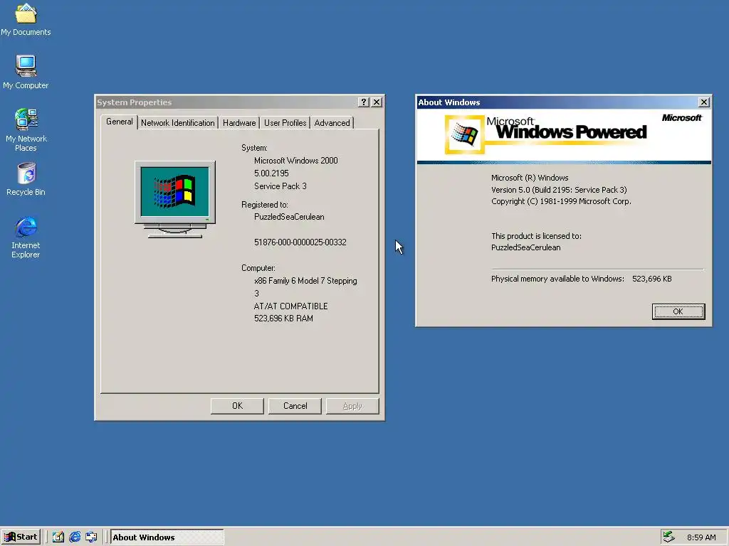The image size is (729, 546).
Task: Click the Apply button in System Properties
Action: [352, 406]
